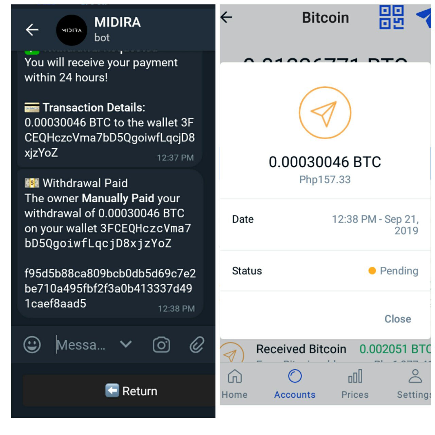
Task: Open the MIDIRA bot profile picture
Action: (x=71, y=30)
